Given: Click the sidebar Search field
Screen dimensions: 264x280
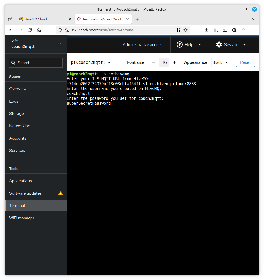Looking at the screenshot, I should (x=36, y=63).
